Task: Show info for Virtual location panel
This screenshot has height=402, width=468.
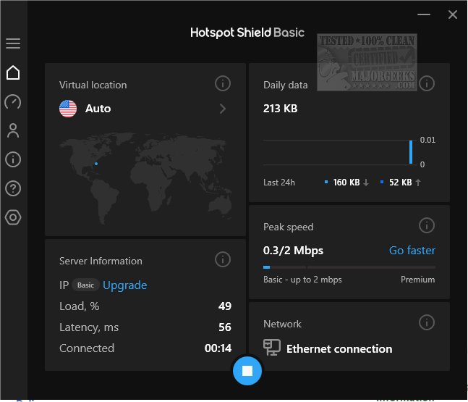Action: (223, 84)
